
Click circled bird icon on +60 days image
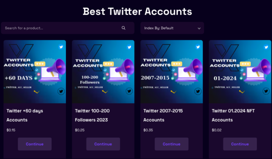61,91
